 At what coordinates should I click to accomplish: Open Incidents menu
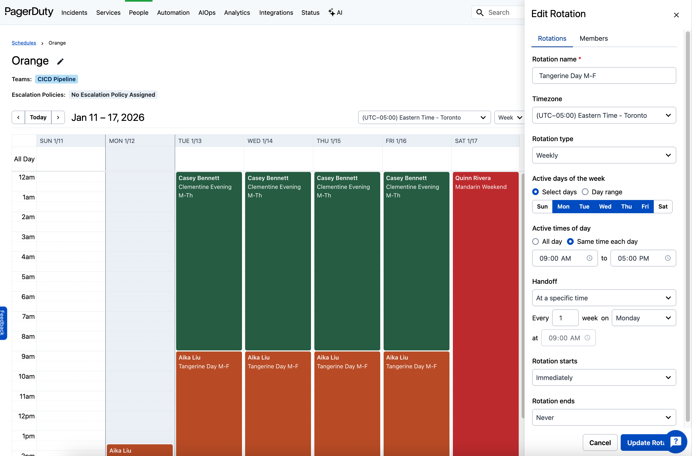(x=74, y=12)
